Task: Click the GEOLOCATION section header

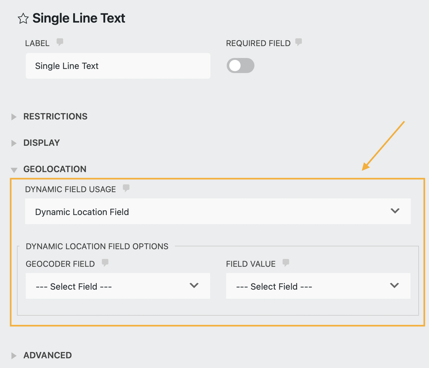Action: point(55,169)
